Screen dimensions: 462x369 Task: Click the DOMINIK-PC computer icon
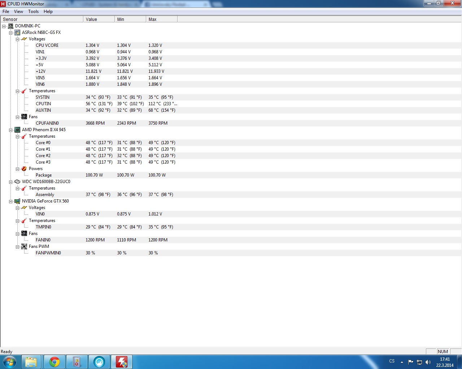coord(10,26)
